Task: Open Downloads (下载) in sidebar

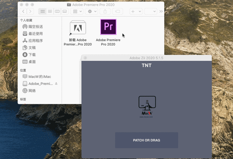Action: [x=29, y=55]
